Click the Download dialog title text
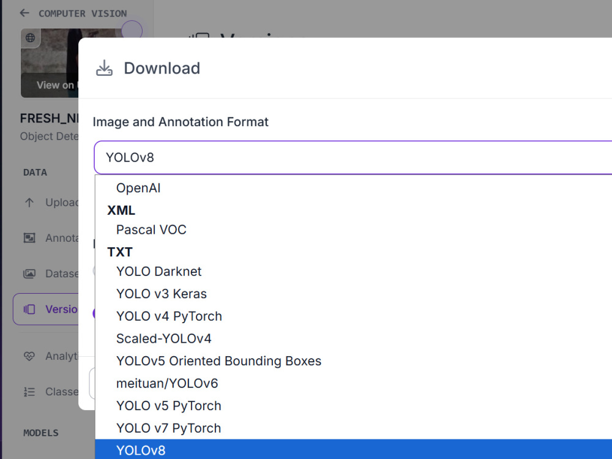Viewport: 612px width, 459px height. click(162, 69)
